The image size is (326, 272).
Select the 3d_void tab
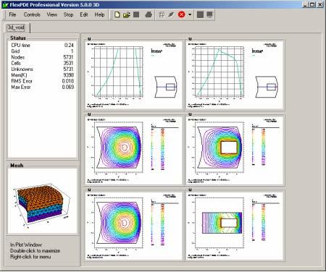pyautogui.click(x=16, y=27)
